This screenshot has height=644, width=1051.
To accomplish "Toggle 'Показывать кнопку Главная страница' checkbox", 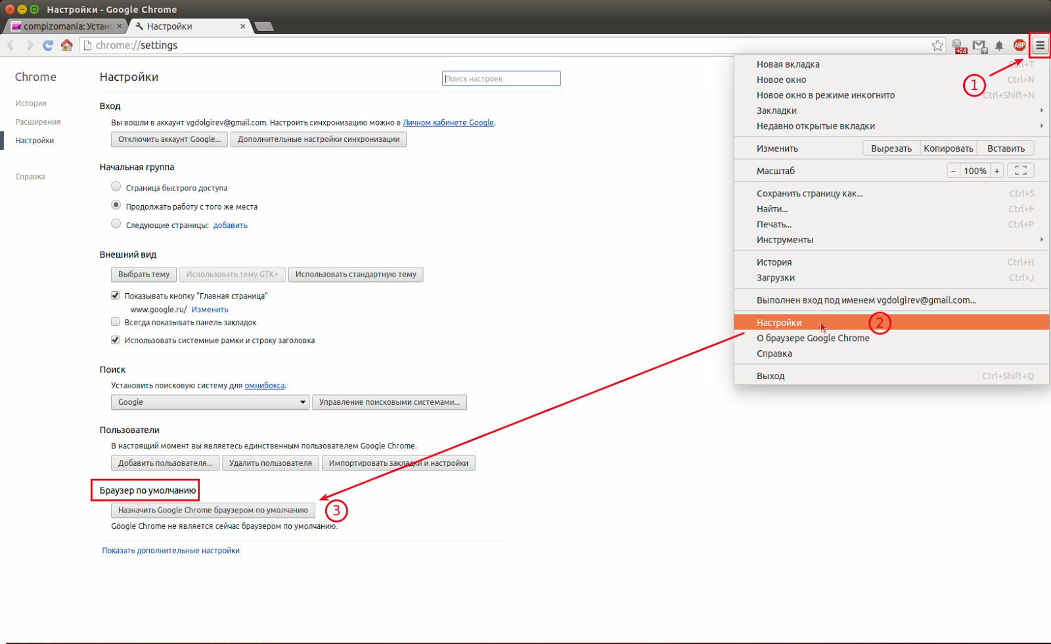I will pos(116,296).
